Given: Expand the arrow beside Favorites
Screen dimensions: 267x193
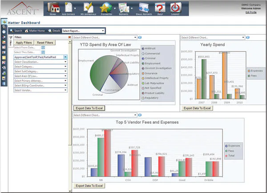Looking at the screenshot, I should point(115,8).
